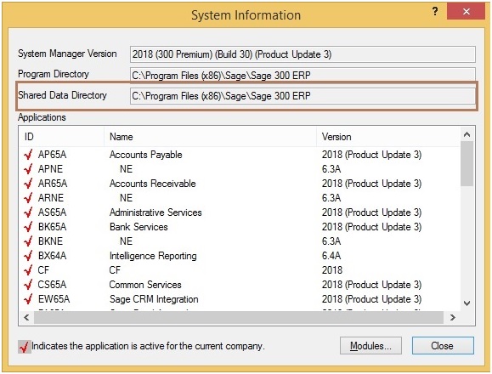
Task: Select the Administrative Services name
Action: click(x=156, y=212)
